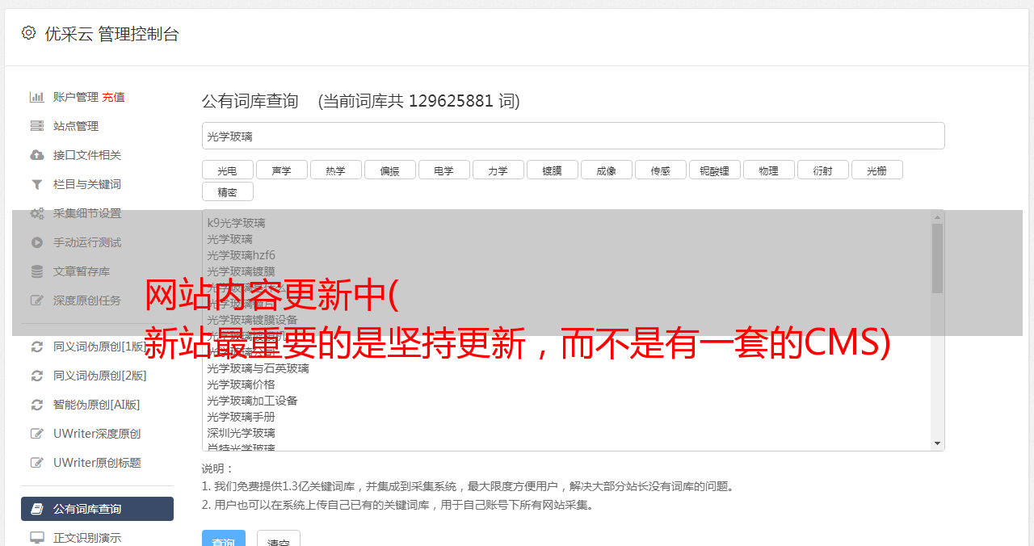The width and height of the screenshot is (1034, 546).
Task: Select result row k9光学玻璃
Action: point(236,223)
